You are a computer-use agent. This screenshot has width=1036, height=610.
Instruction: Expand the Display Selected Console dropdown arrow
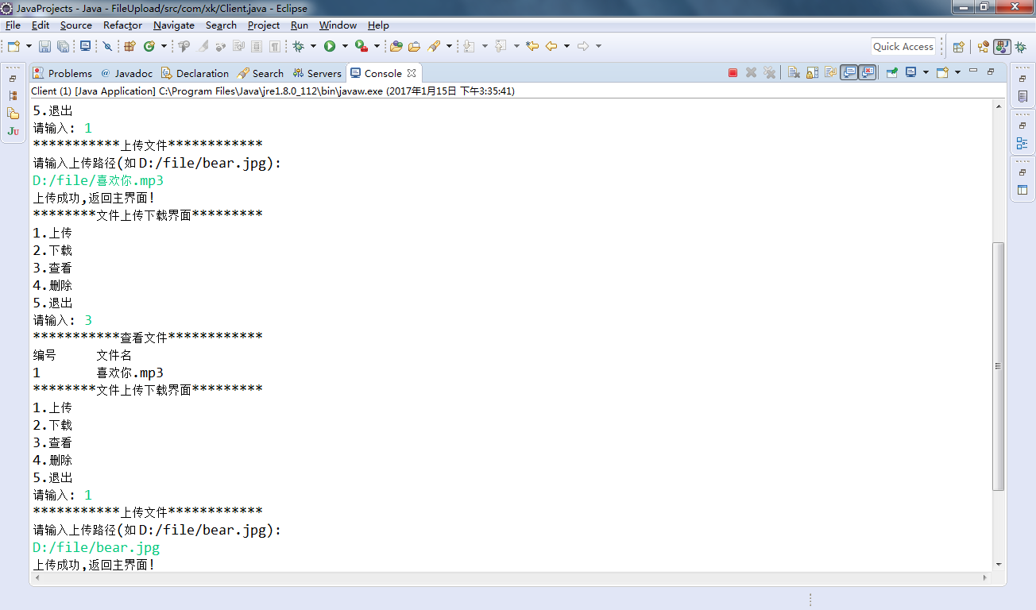pyautogui.click(x=926, y=72)
